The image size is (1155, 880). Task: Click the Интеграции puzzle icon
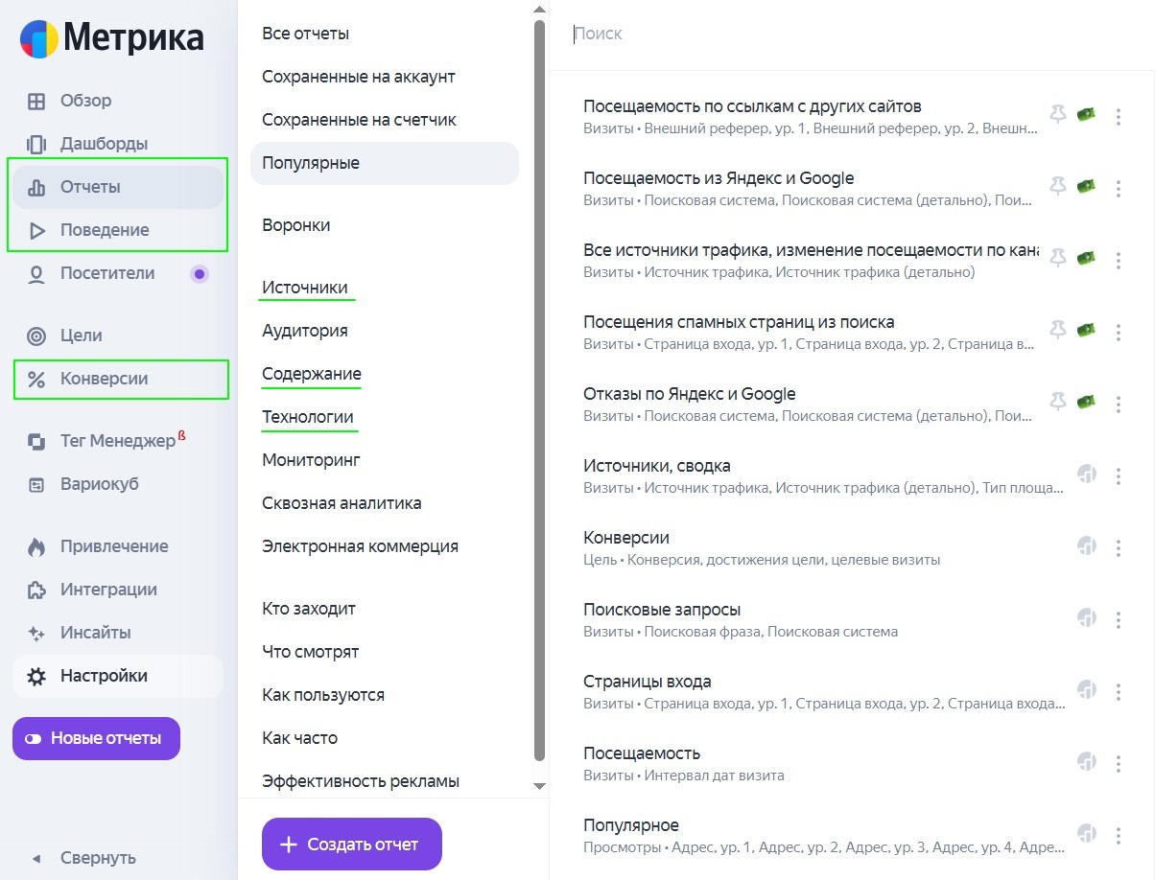(36, 589)
